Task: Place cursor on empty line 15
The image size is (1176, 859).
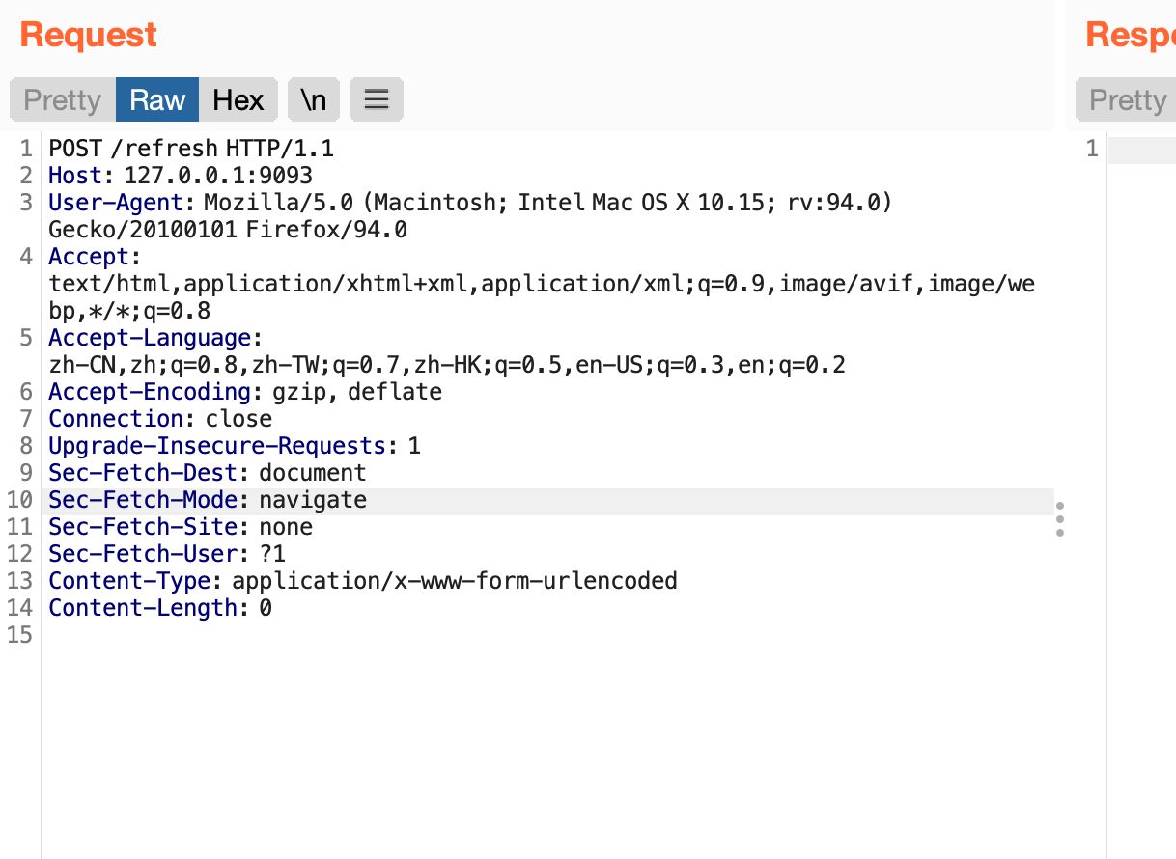Action: (547, 635)
